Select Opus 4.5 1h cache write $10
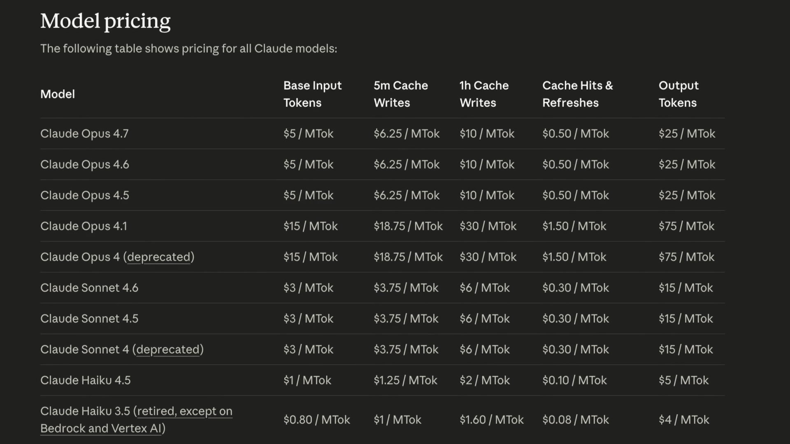This screenshot has width=790, height=444. click(x=487, y=195)
